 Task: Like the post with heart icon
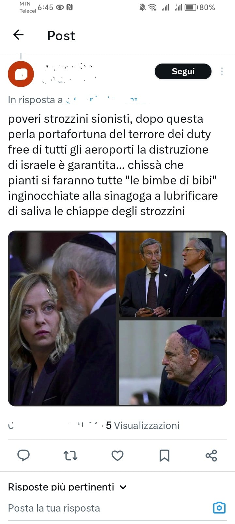117,455
